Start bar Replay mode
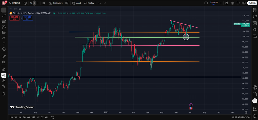The height and width of the screenshot is (120, 258). point(89,3)
